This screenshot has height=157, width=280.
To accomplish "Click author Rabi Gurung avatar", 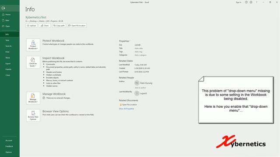I will click(137, 83).
